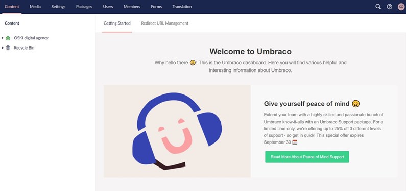This screenshot has width=406, height=191.
Task: Open the Packages section
Action: pos(84,7)
